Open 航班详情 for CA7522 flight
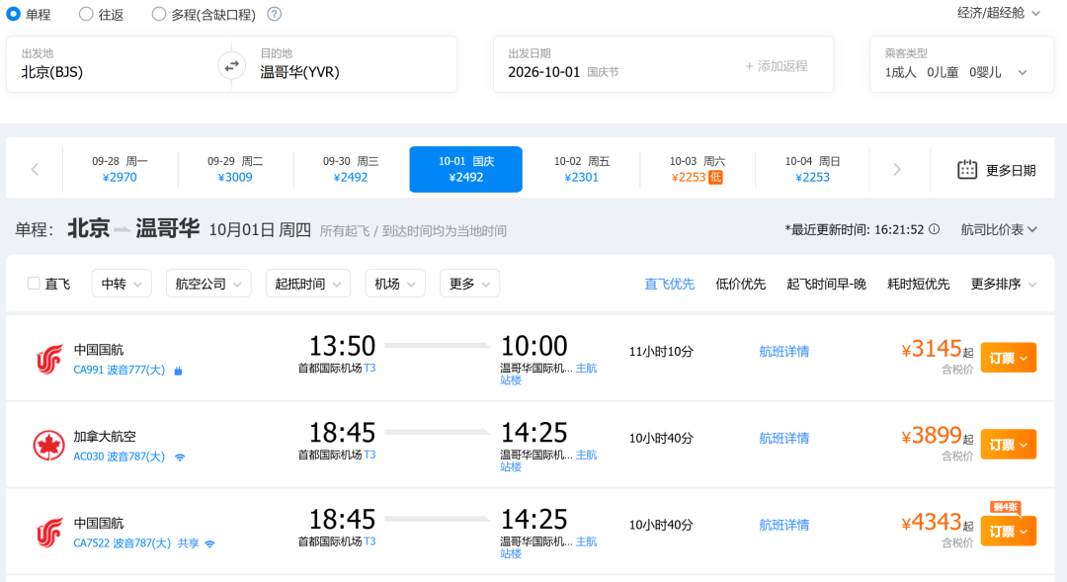Screen dimensions: 1067x582 click(783, 525)
